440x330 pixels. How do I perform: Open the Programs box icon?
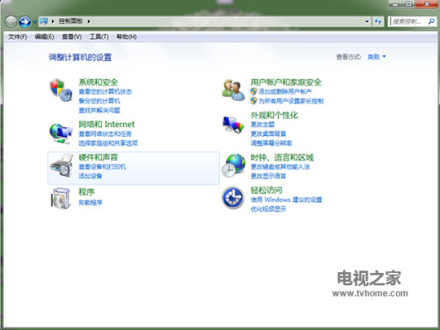(61, 198)
